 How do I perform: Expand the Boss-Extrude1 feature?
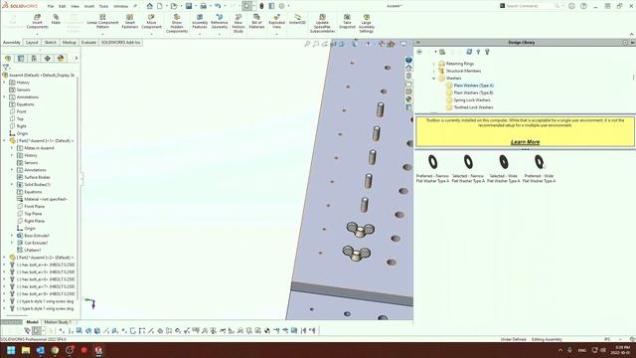[12, 236]
